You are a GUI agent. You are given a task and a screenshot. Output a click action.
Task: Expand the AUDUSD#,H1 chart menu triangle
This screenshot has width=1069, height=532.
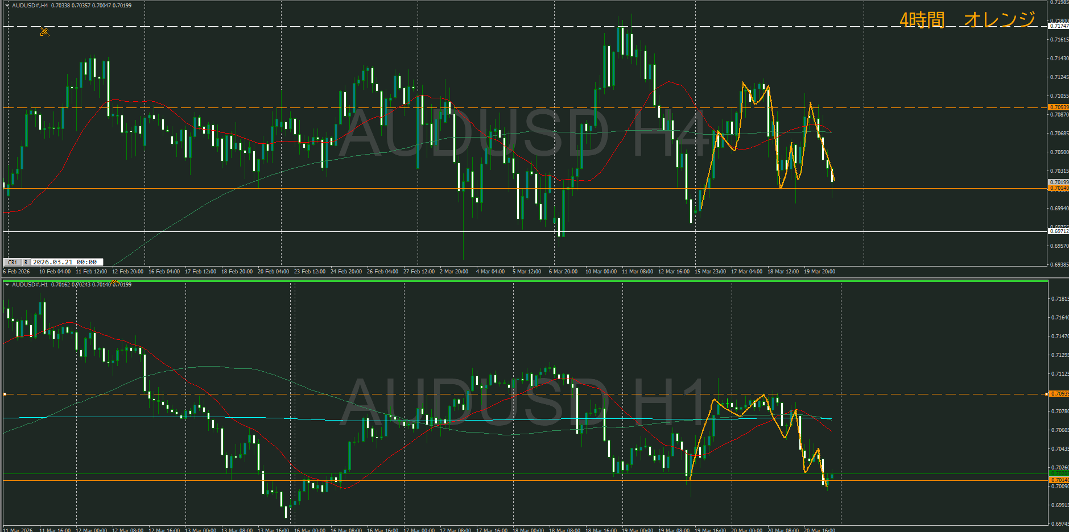tap(7, 285)
